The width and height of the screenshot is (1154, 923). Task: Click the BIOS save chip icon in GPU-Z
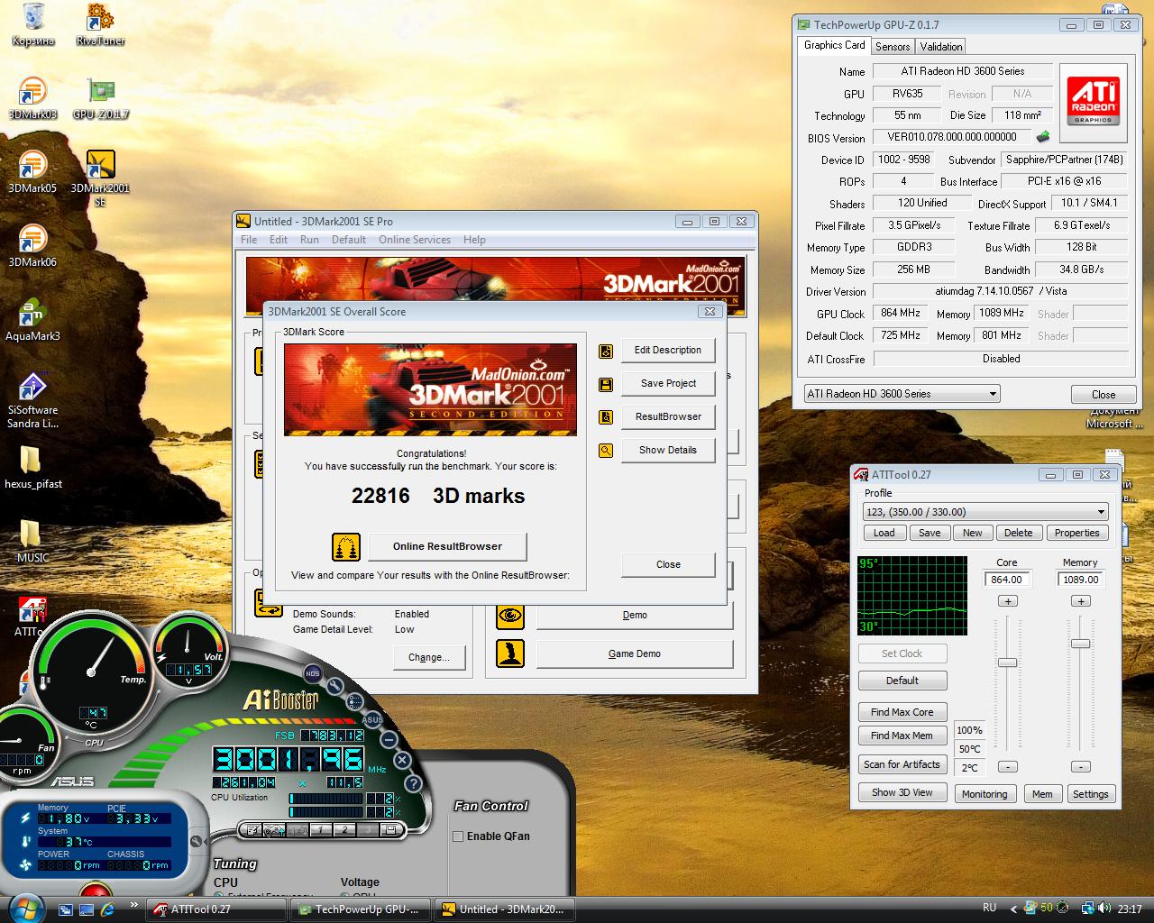click(x=1043, y=137)
